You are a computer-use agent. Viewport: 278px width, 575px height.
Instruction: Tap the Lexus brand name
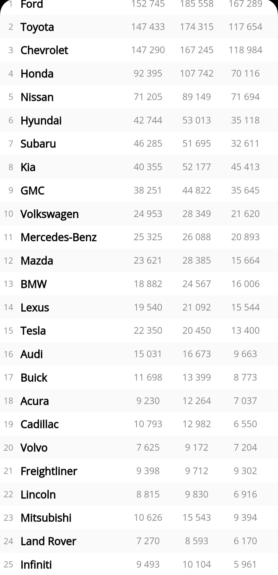pos(35,308)
